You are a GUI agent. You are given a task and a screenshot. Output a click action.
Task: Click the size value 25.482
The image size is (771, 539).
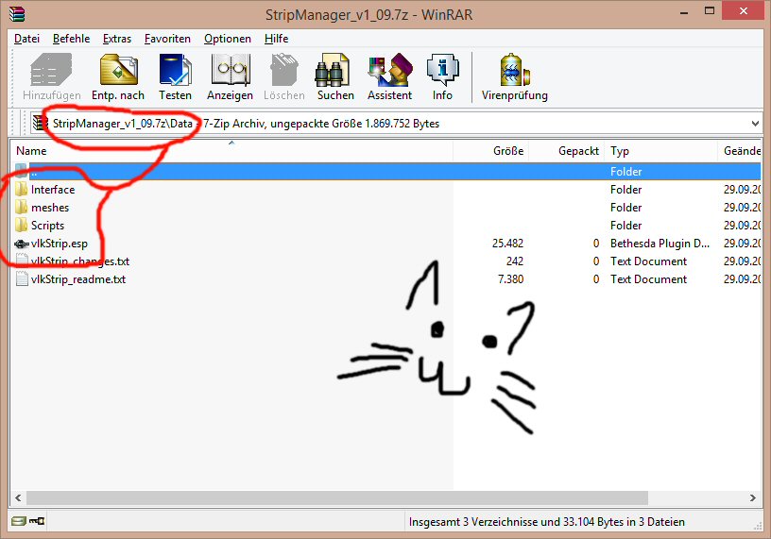point(507,244)
